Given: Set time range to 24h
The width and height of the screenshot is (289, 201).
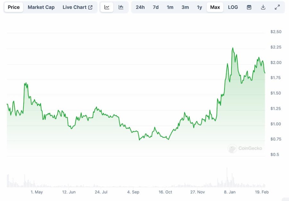Looking at the screenshot, I should click(x=140, y=7).
